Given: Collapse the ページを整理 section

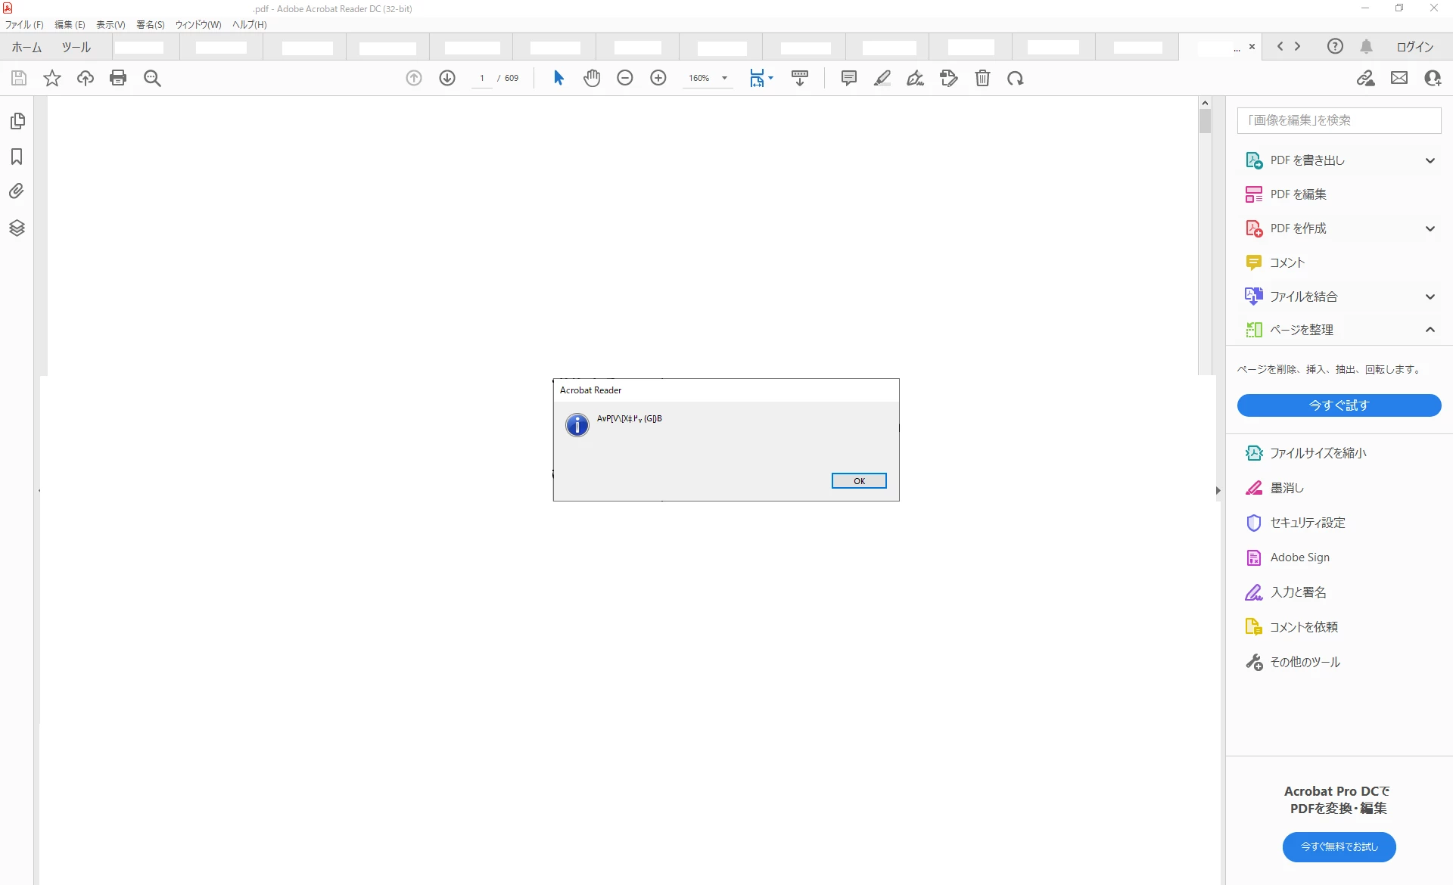Looking at the screenshot, I should point(1430,330).
